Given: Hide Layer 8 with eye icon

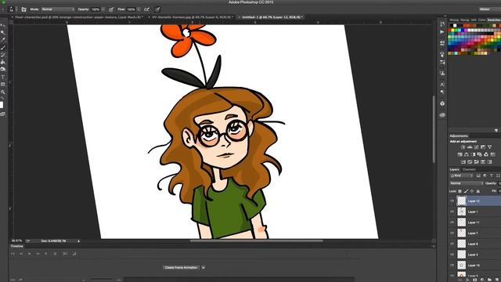Looking at the screenshot, I should [x=452, y=244].
